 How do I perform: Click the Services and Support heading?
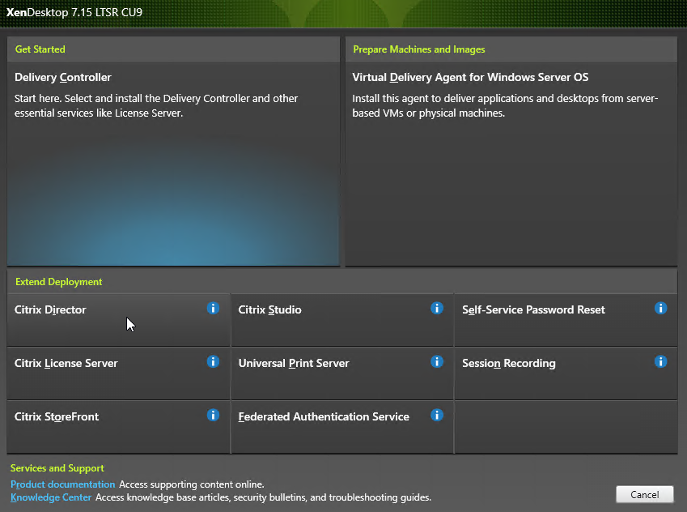point(57,468)
